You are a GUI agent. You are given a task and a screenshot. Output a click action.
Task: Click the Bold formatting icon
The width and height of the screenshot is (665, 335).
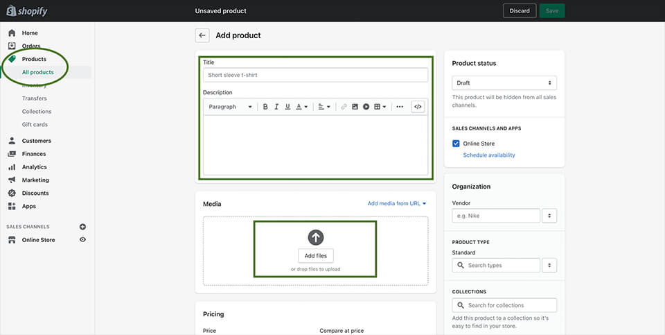coord(265,107)
